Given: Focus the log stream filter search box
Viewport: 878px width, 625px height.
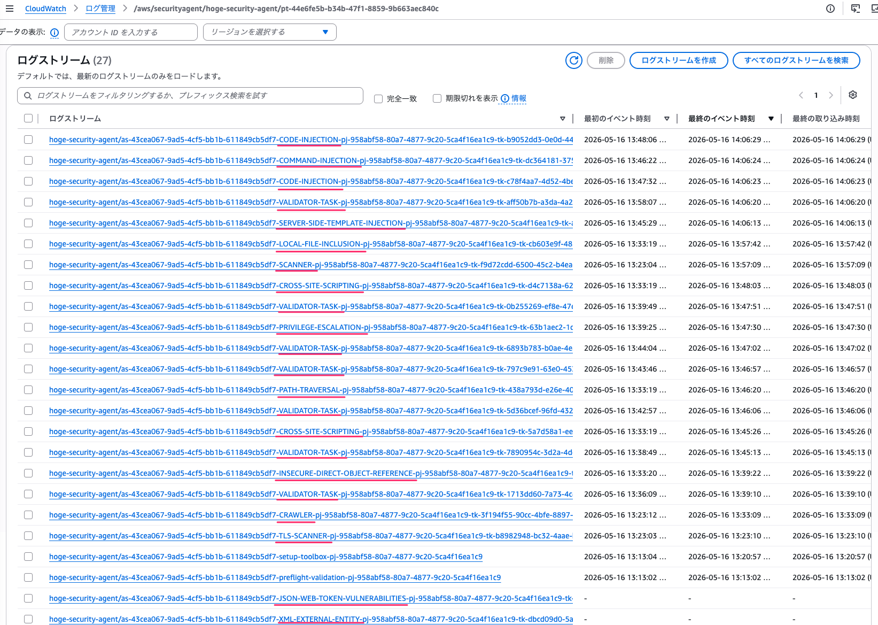Looking at the screenshot, I should [x=190, y=96].
